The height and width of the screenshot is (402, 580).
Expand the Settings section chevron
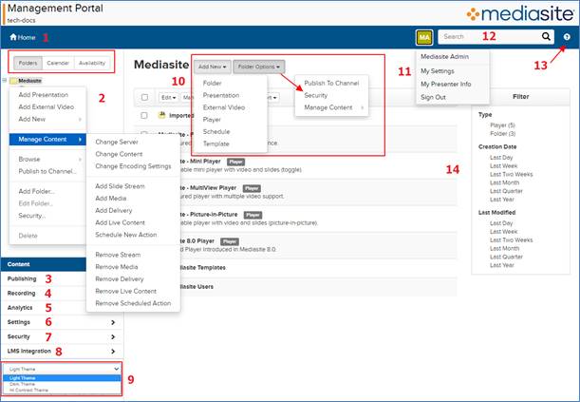point(113,322)
